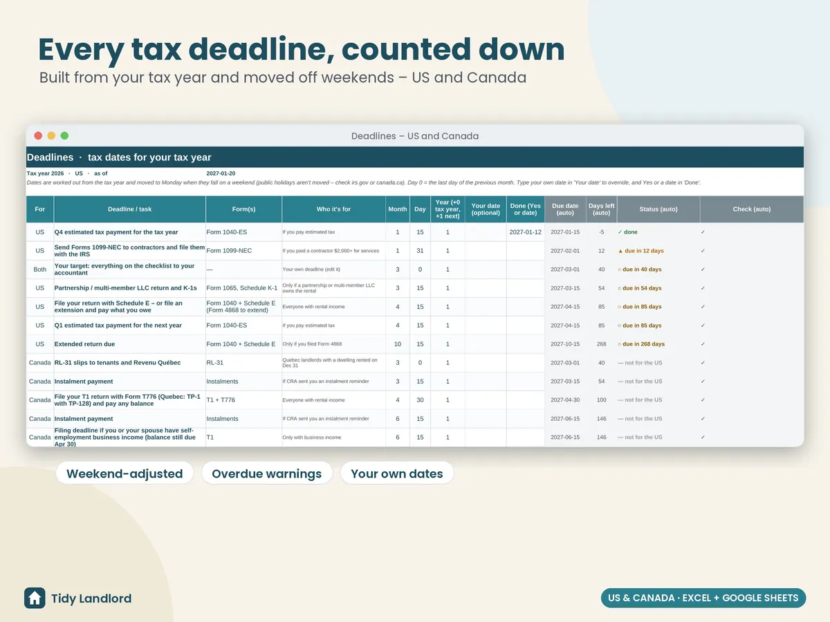The image size is (830, 622).
Task: Click the '100' days left cell
Action: pos(601,400)
